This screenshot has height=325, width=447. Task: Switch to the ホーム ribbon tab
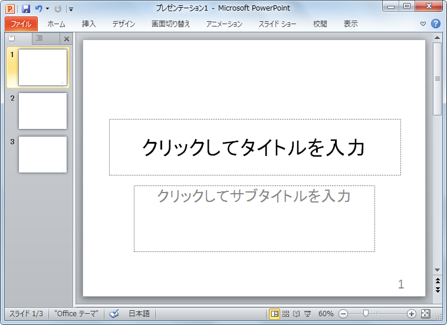pyautogui.click(x=56, y=24)
